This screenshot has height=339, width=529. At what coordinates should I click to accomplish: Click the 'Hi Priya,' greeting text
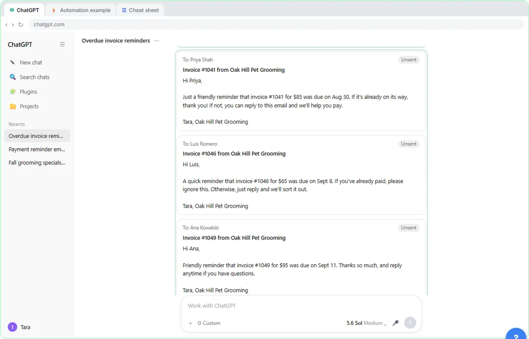[x=192, y=81]
